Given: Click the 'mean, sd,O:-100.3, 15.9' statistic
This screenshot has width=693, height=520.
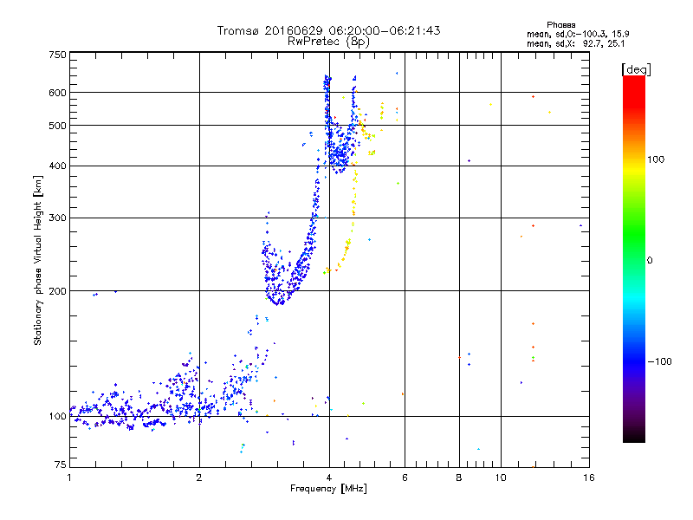Looking at the screenshot, I should [578, 34].
